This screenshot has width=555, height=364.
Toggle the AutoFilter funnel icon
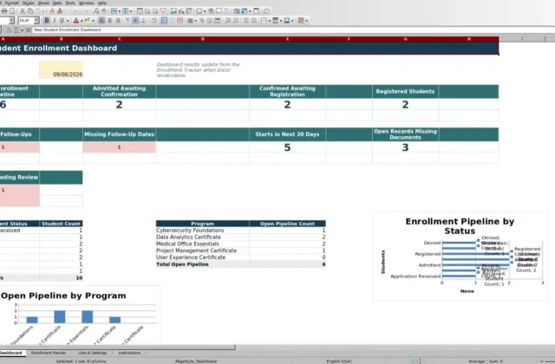coord(163,11)
